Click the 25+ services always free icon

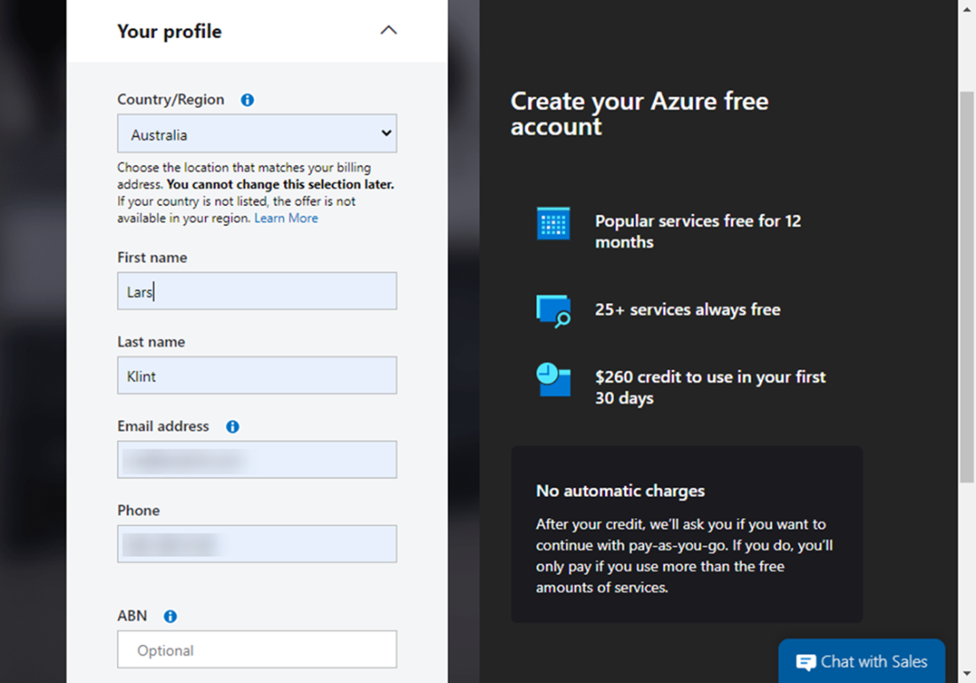[x=553, y=310]
